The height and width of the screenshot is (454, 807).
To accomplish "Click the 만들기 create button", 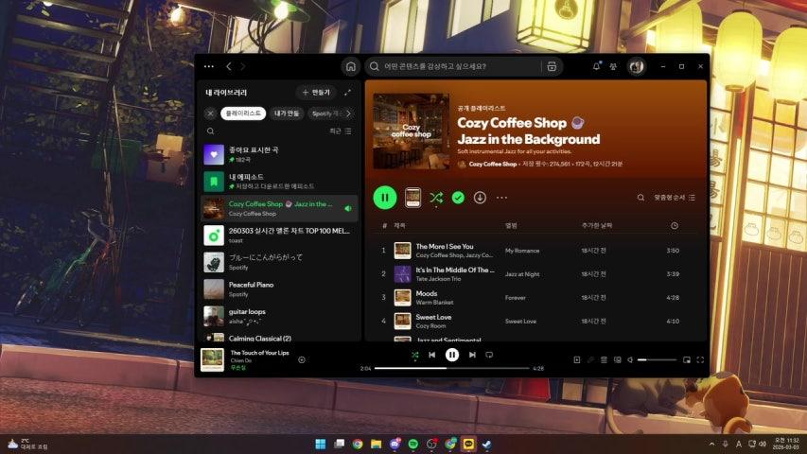I will click(316, 93).
